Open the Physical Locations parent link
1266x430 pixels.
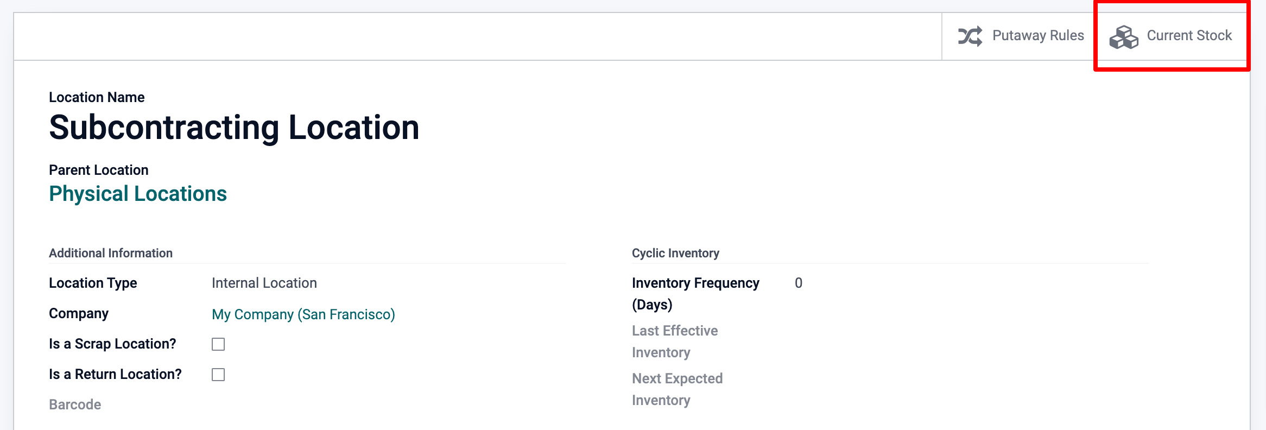[x=138, y=194]
